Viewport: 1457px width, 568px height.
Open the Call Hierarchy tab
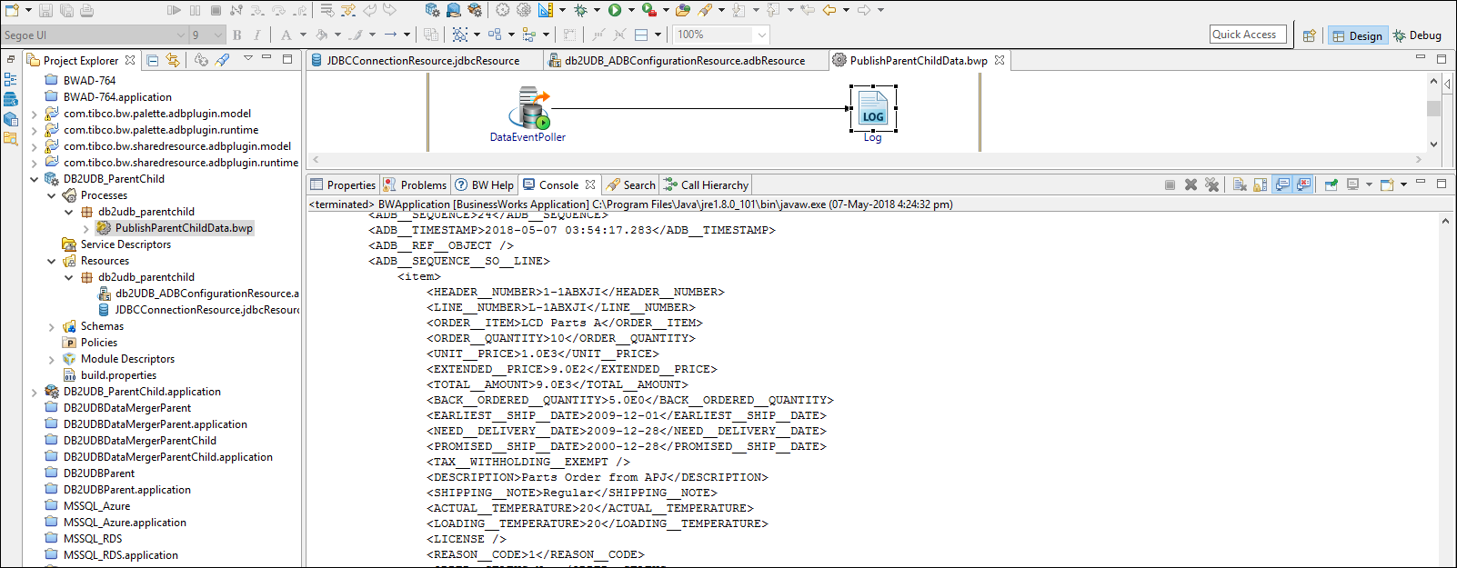point(707,184)
